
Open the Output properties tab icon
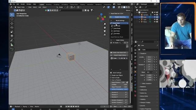pyautogui.click(x=135, y=53)
